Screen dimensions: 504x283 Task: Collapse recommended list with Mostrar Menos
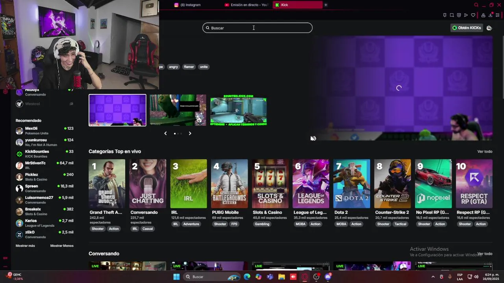62,246
